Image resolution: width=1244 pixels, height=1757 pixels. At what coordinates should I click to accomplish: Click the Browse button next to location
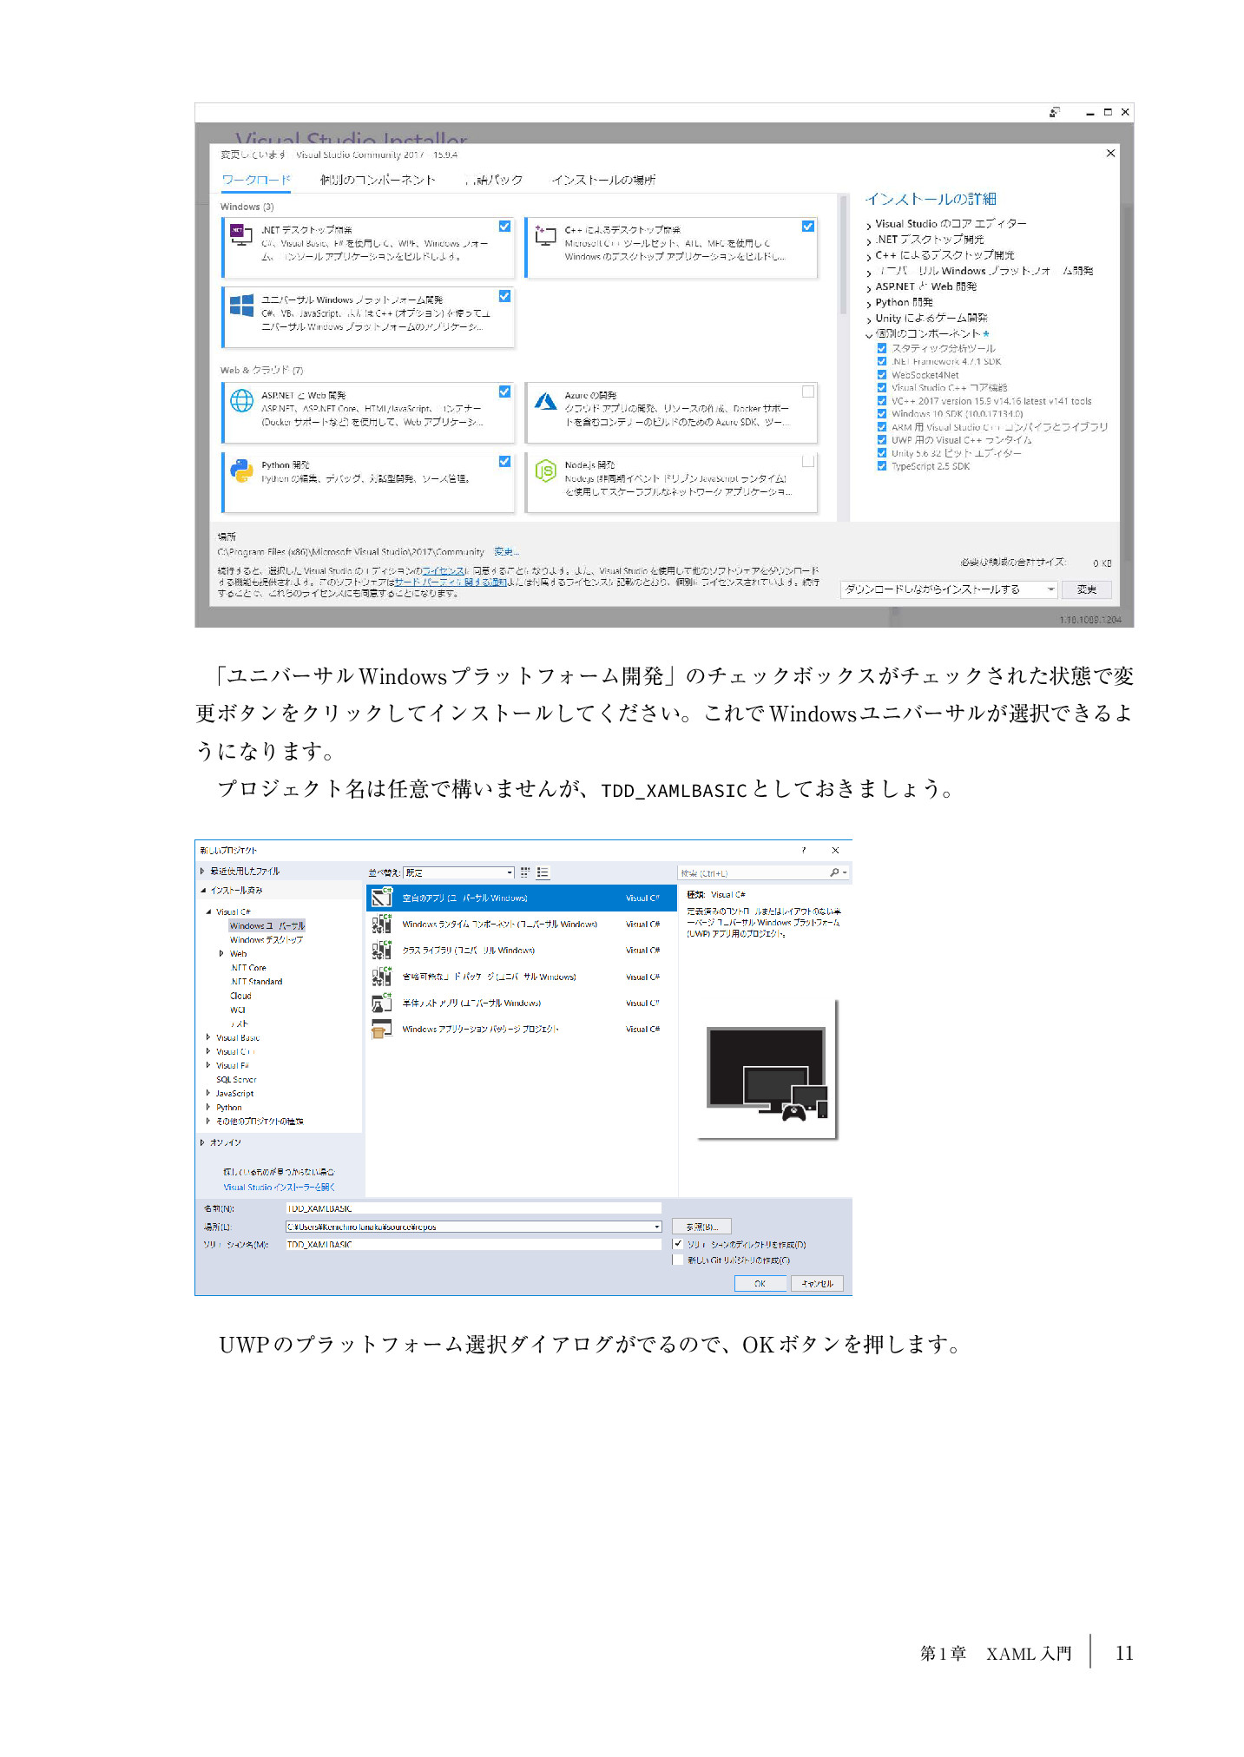[x=701, y=1227]
